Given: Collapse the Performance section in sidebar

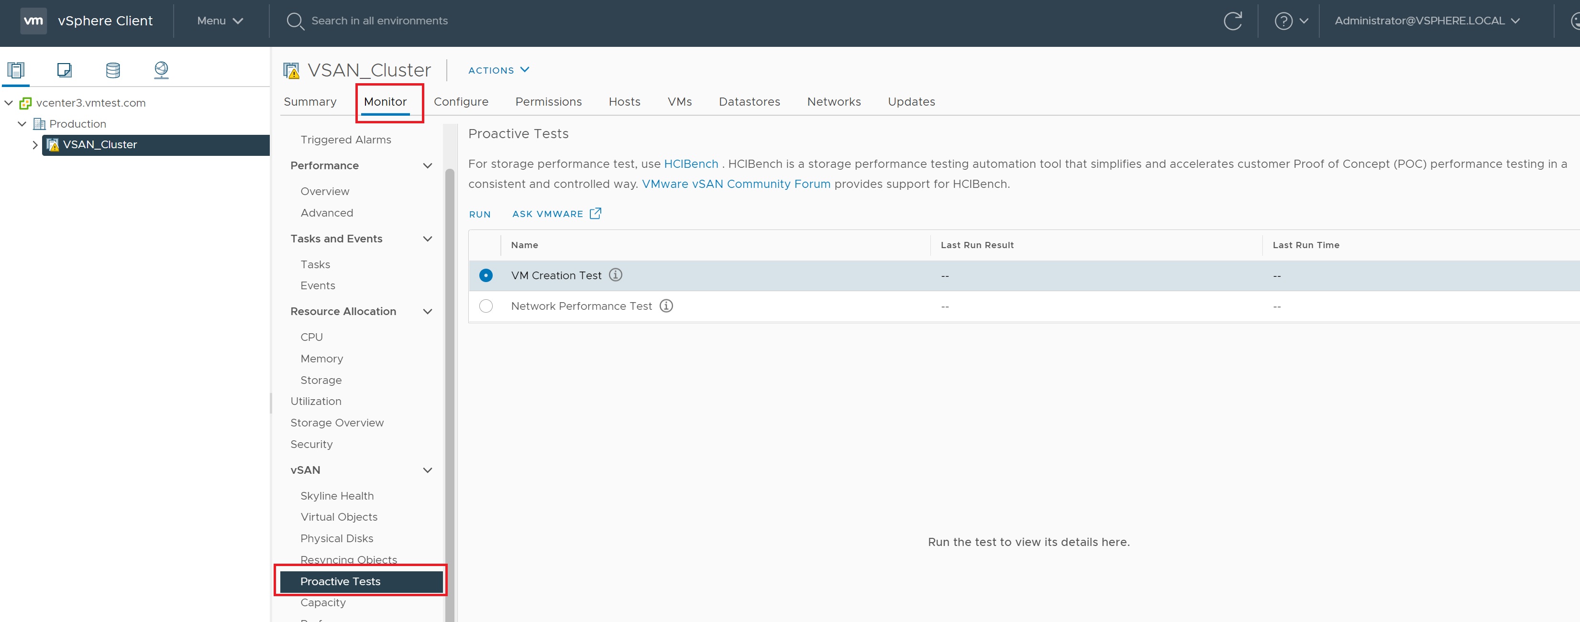Looking at the screenshot, I should (x=428, y=165).
